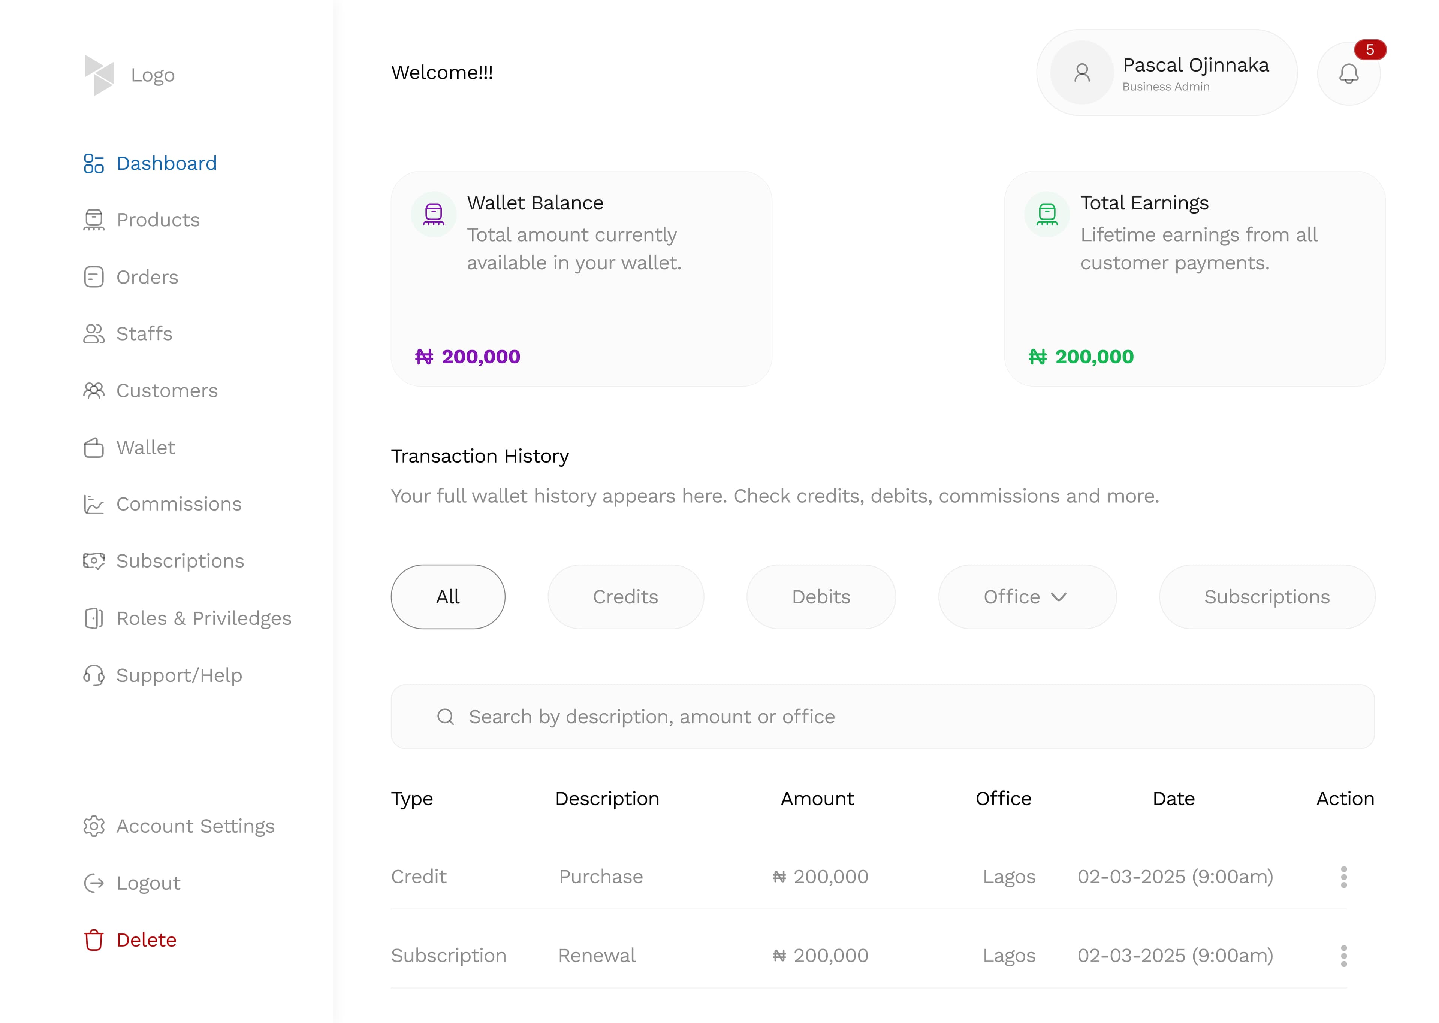
Task: Click the Type column header
Action: coord(412,799)
